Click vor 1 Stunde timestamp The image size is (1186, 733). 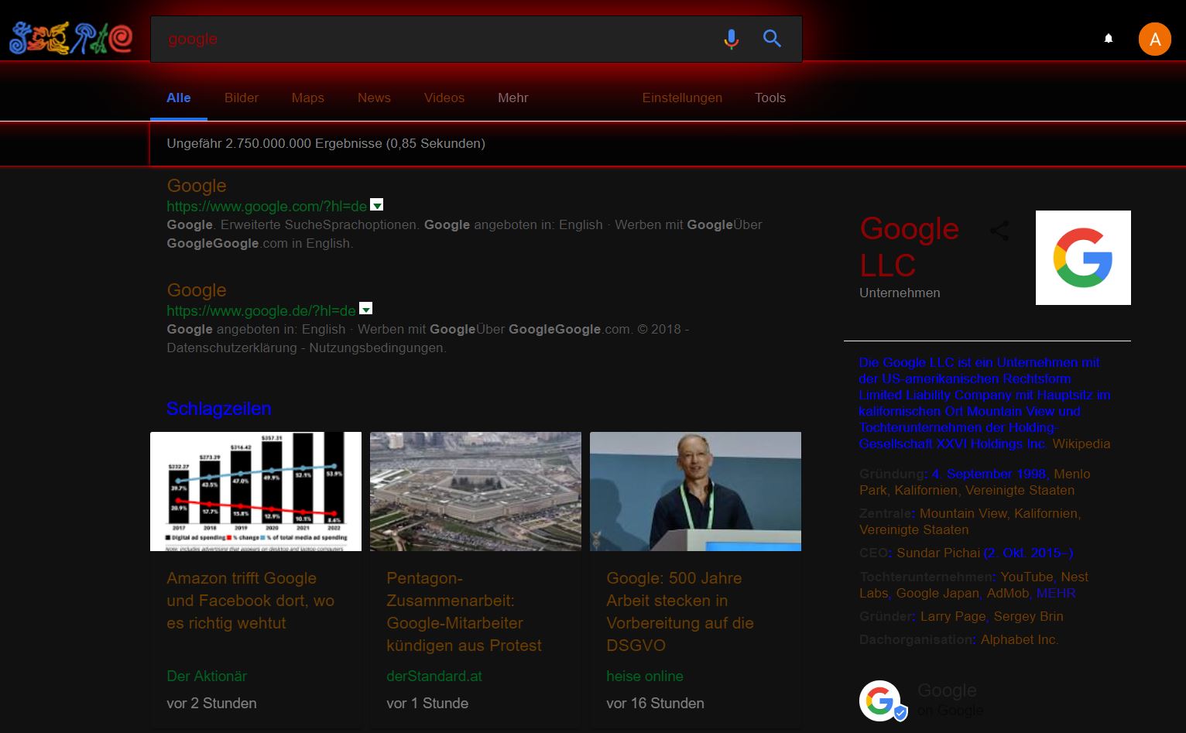click(427, 703)
